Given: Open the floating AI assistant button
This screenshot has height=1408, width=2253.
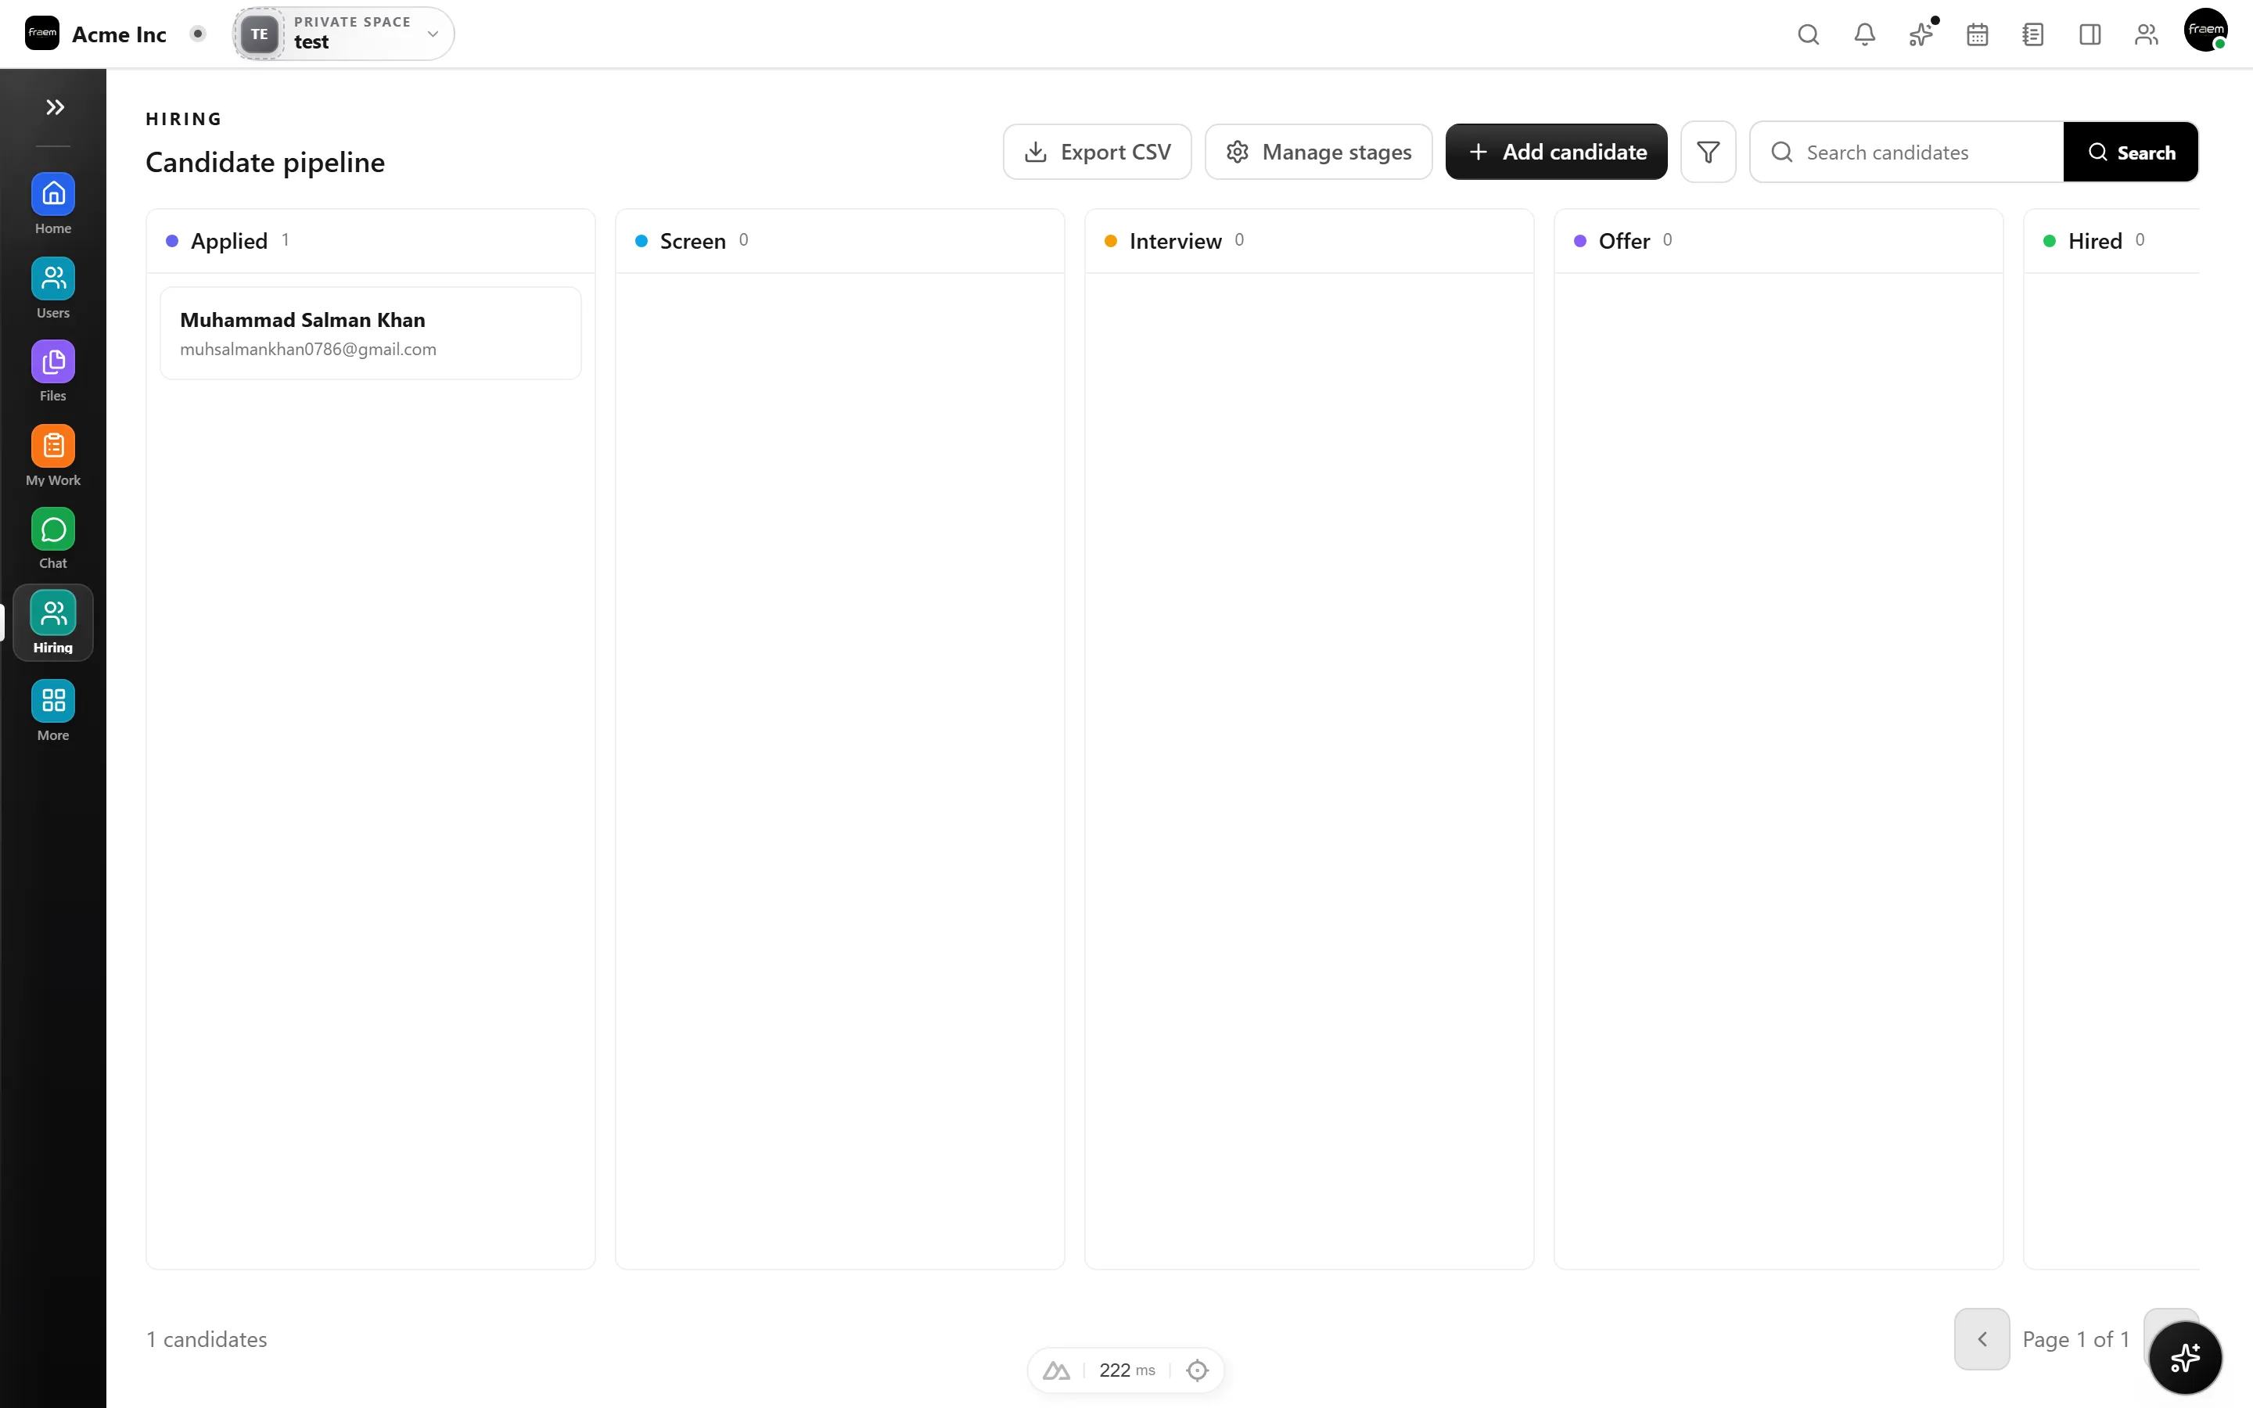Looking at the screenshot, I should tap(2185, 1358).
